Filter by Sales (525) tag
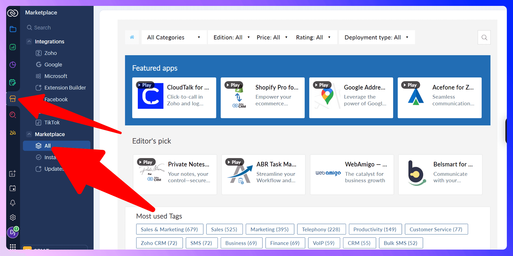 tap(224, 229)
